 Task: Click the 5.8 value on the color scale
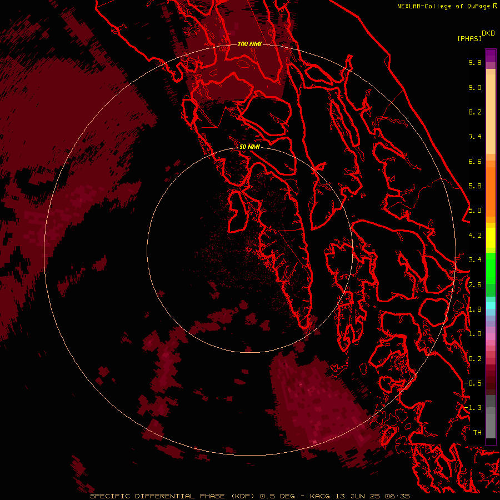(475, 186)
